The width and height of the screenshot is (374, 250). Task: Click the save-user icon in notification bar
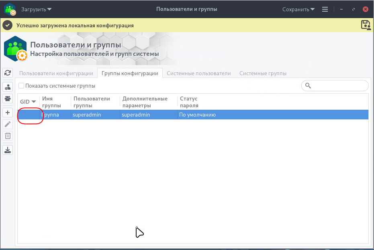tap(366, 25)
